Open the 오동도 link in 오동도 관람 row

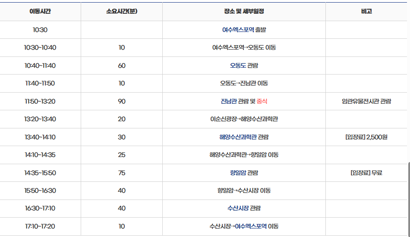[238, 65]
